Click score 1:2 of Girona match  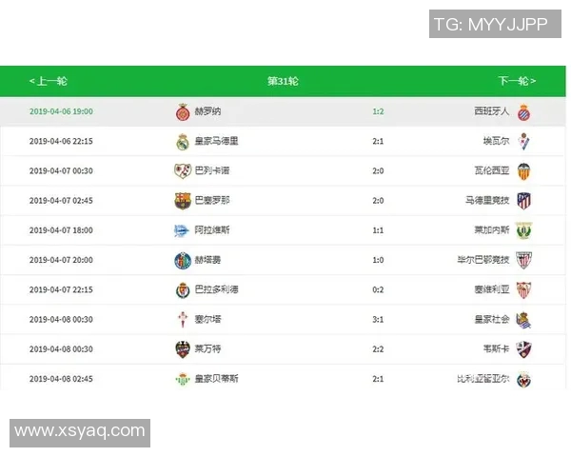[378, 111]
